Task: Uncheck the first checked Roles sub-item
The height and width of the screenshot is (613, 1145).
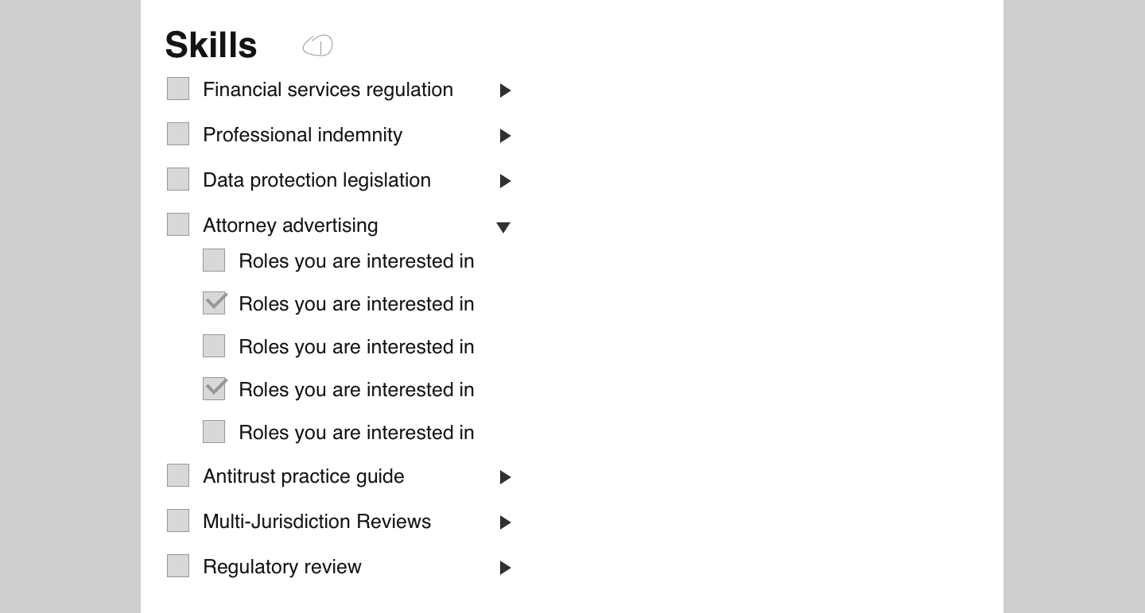Action: tap(214, 303)
